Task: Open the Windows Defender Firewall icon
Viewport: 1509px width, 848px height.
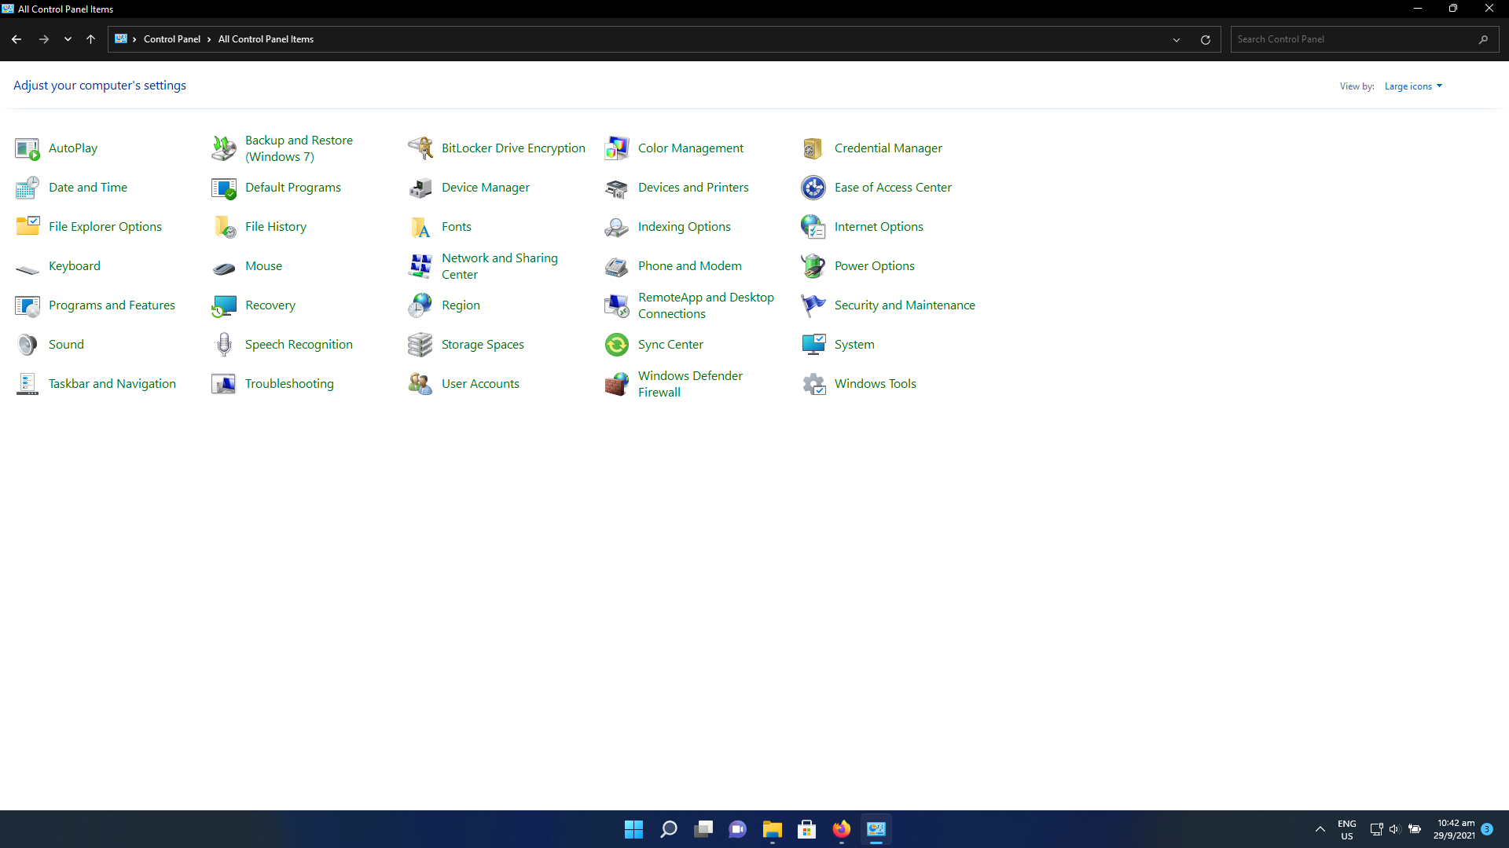Action: coord(617,384)
